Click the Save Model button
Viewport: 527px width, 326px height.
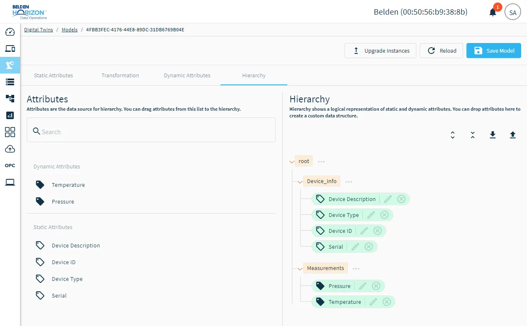pyautogui.click(x=494, y=51)
